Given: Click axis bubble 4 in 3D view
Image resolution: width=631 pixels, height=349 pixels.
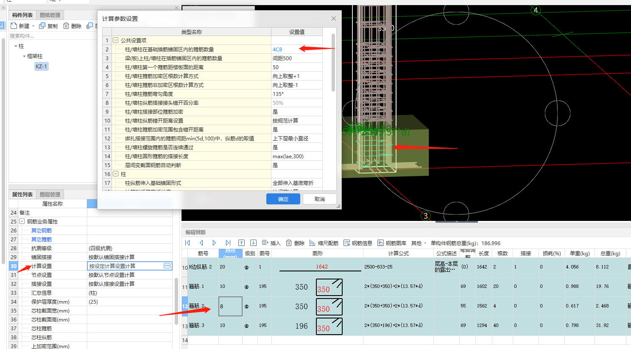Looking at the screenshot, I should pyautogui.click(x=536, y=10).
